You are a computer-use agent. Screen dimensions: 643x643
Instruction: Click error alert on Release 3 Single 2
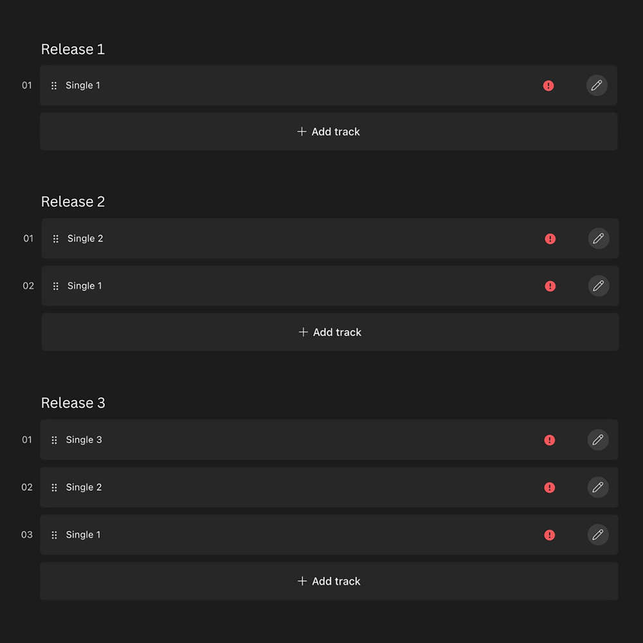[x=550, y=487]
